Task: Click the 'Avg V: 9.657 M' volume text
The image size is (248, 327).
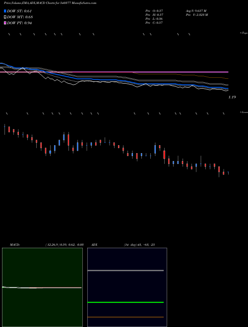Action: [196, 10]
